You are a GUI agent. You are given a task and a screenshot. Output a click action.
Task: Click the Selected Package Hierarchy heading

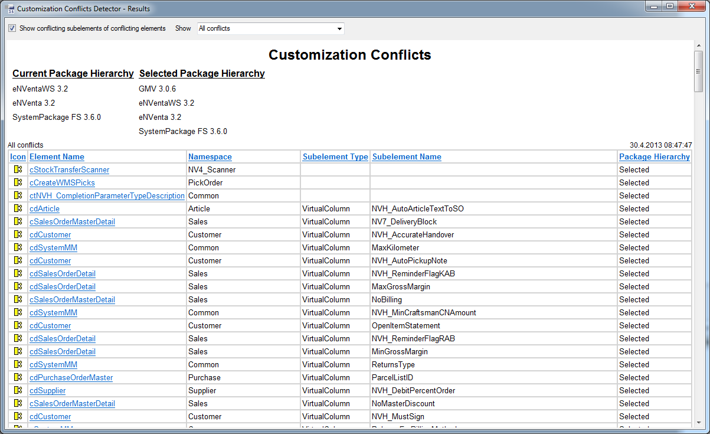point(202,74)
